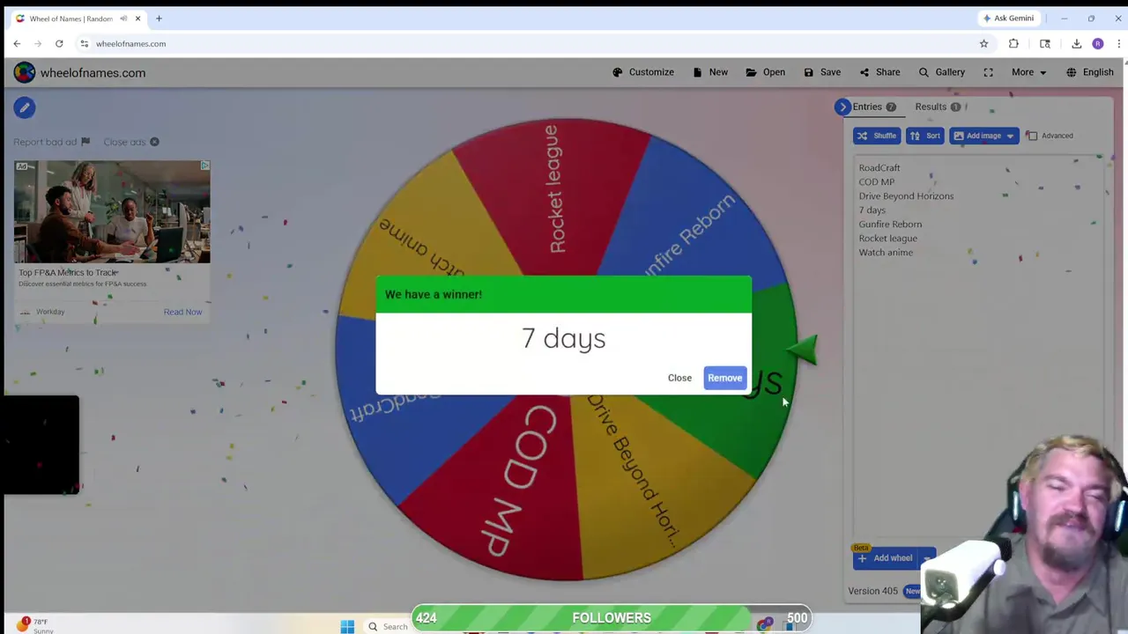The image size is (1128, 634).
Task: Open the Workday ad image
Action: (112, 212)
